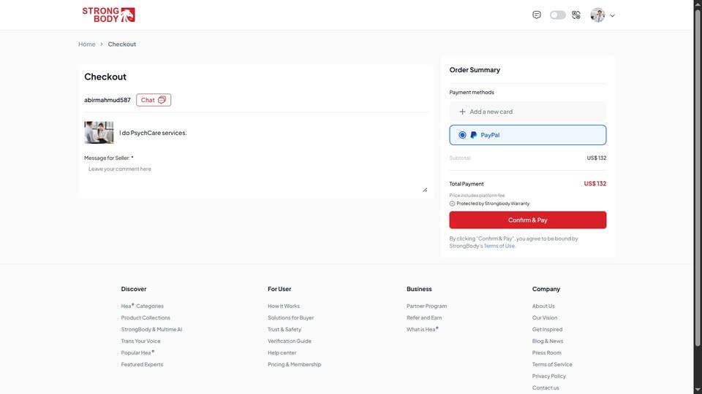The height and width of the screenshot is (394, 702).
Task: Click the breadcrumb chevron separator
Action: pos(102,45)
